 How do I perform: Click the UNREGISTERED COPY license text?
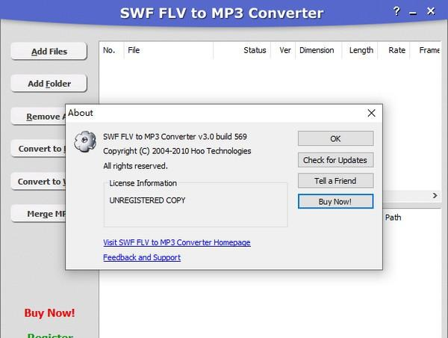point(147,200)
